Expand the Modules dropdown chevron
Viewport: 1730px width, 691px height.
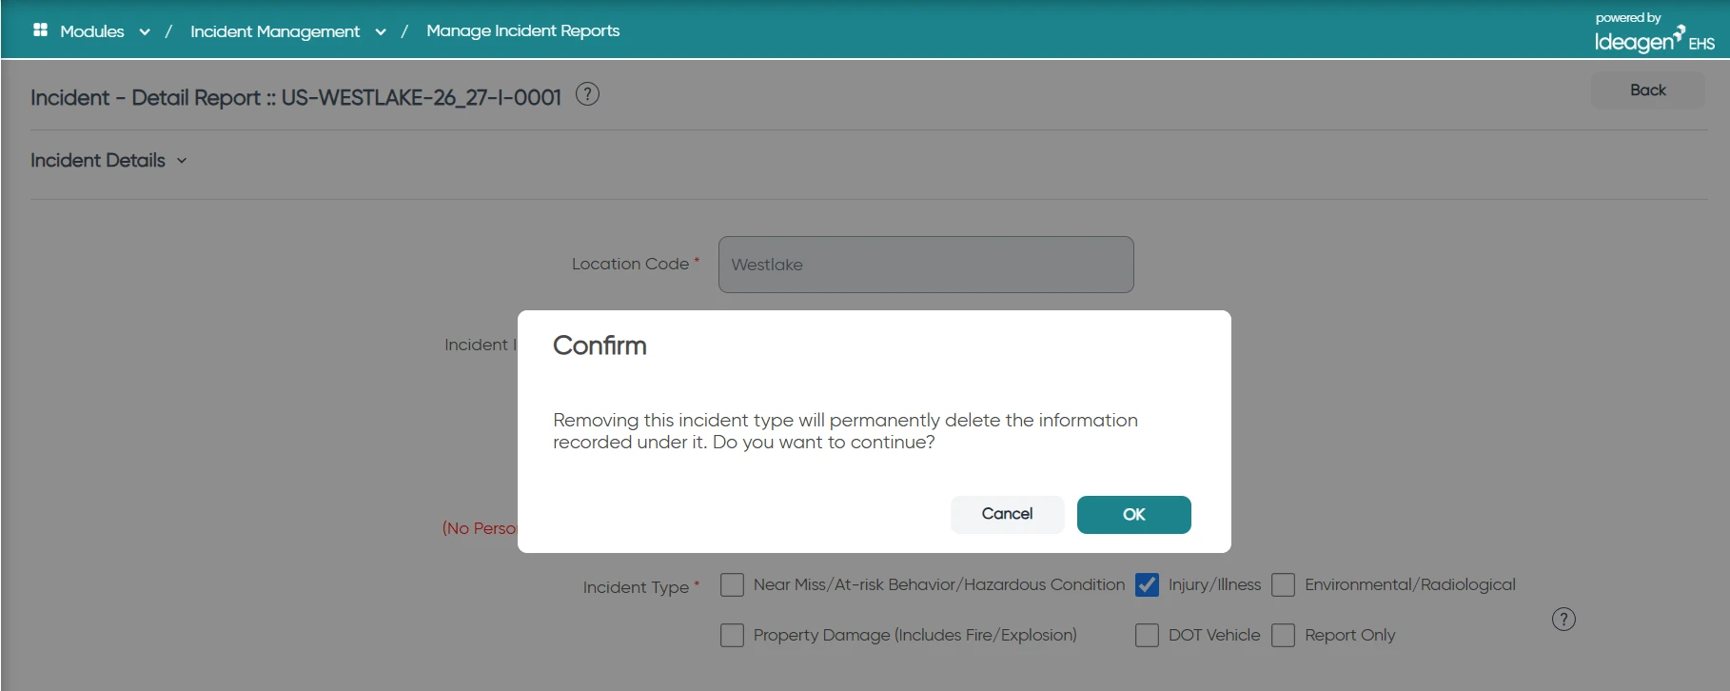pos(145,31)
